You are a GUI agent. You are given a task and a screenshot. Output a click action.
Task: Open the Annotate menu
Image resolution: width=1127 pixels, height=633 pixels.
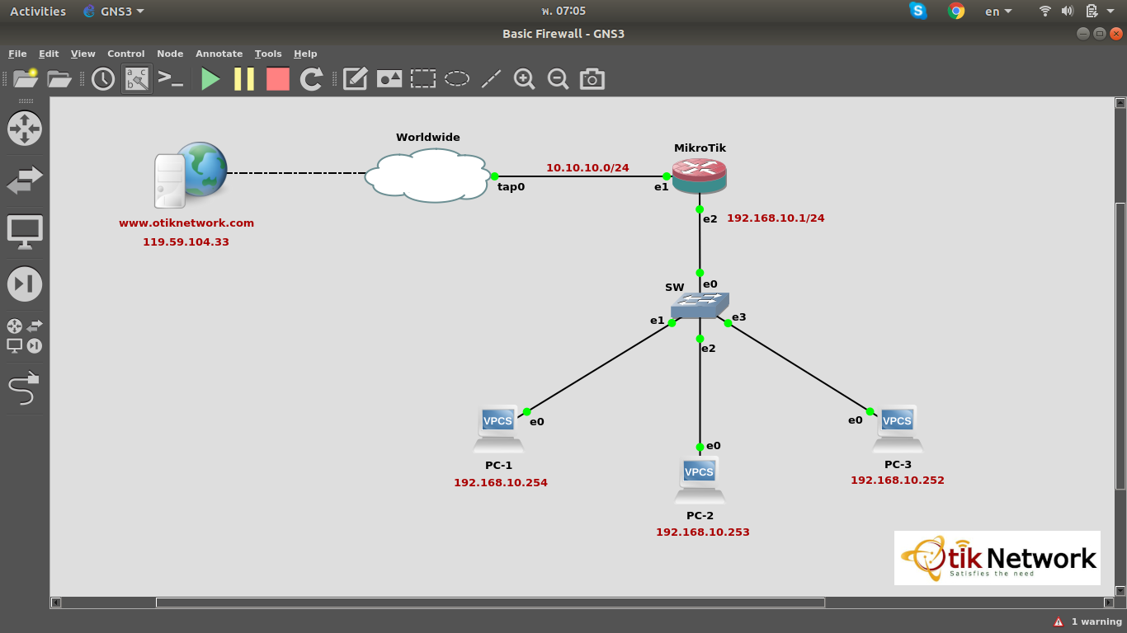click(x=219, y=54)
